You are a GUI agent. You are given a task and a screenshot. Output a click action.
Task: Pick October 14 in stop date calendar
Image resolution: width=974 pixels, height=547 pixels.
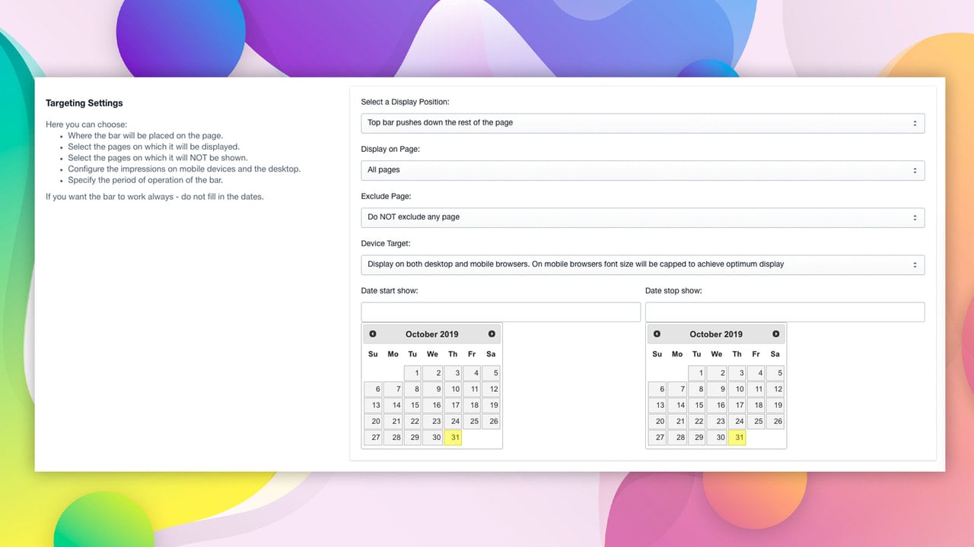pyautogui.click(x=677, y=405)
